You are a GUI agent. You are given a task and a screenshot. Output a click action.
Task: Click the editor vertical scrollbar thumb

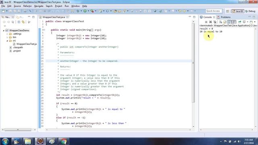[x=193, y=62]
